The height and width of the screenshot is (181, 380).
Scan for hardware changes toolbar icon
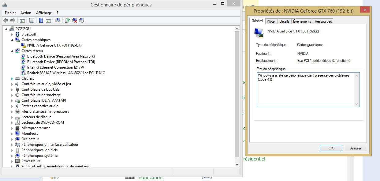(58, 21)
